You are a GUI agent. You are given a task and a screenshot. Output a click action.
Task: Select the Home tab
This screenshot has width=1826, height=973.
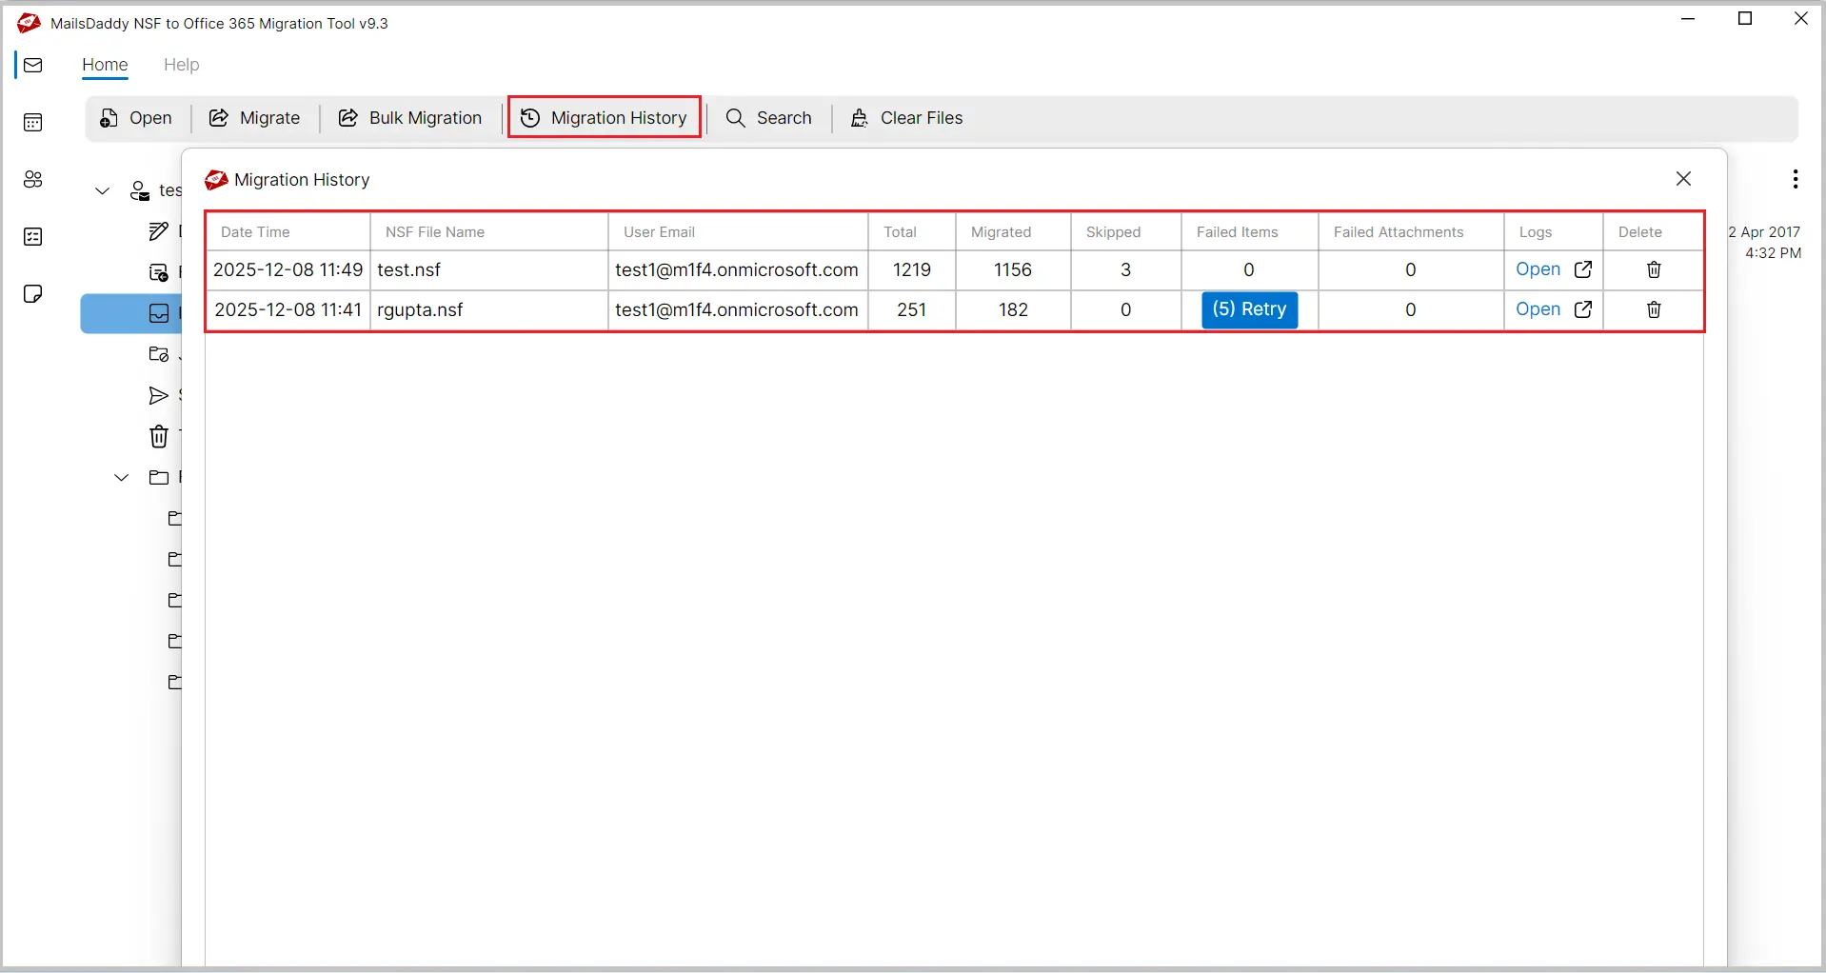105,65
